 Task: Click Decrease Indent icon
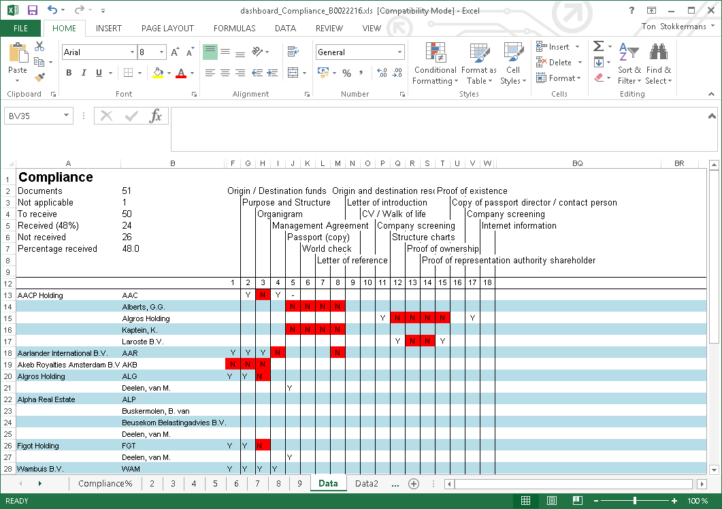tap(257, 73)
